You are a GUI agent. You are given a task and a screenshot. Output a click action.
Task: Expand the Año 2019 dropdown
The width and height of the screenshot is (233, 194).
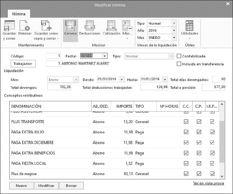tap(174, 30)
